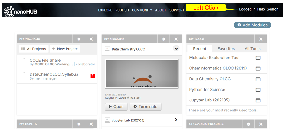Open the EXPLORE menu
This screenshot has width=288, height=132.
pos(105,10)
